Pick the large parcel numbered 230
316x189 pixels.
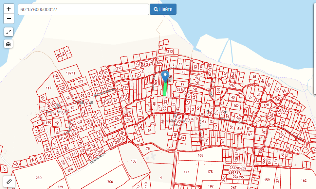click(39, 178)
